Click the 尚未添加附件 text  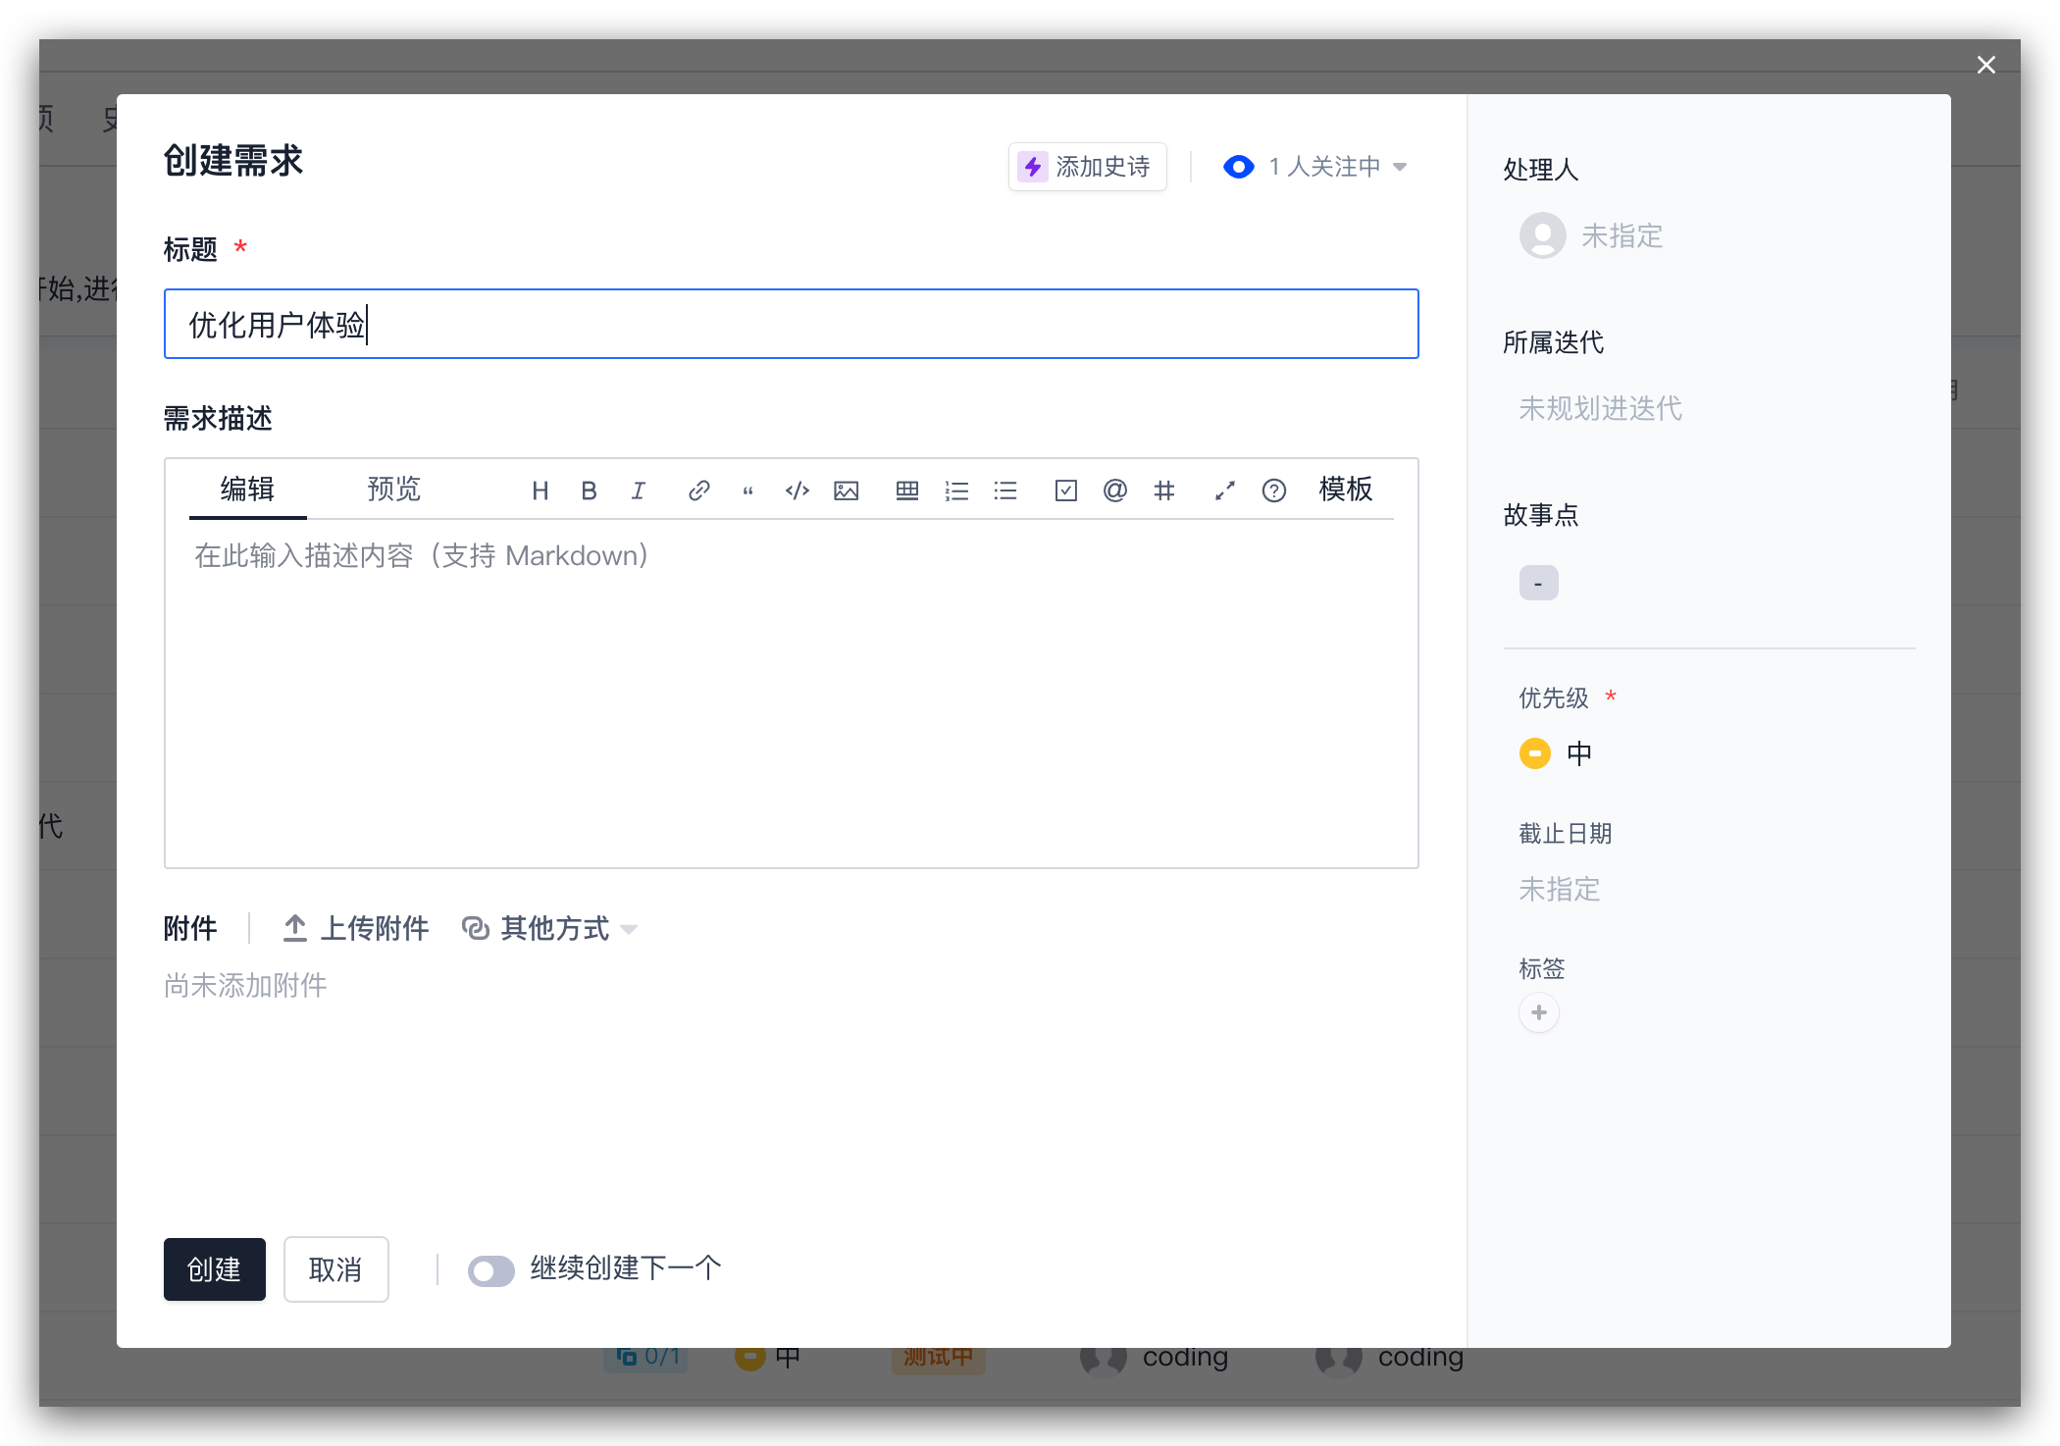point(245,985)
